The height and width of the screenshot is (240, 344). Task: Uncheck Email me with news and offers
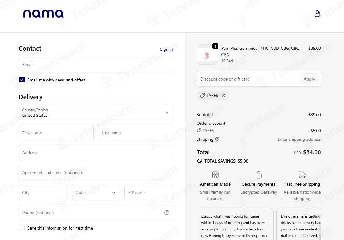coord(22,80)
